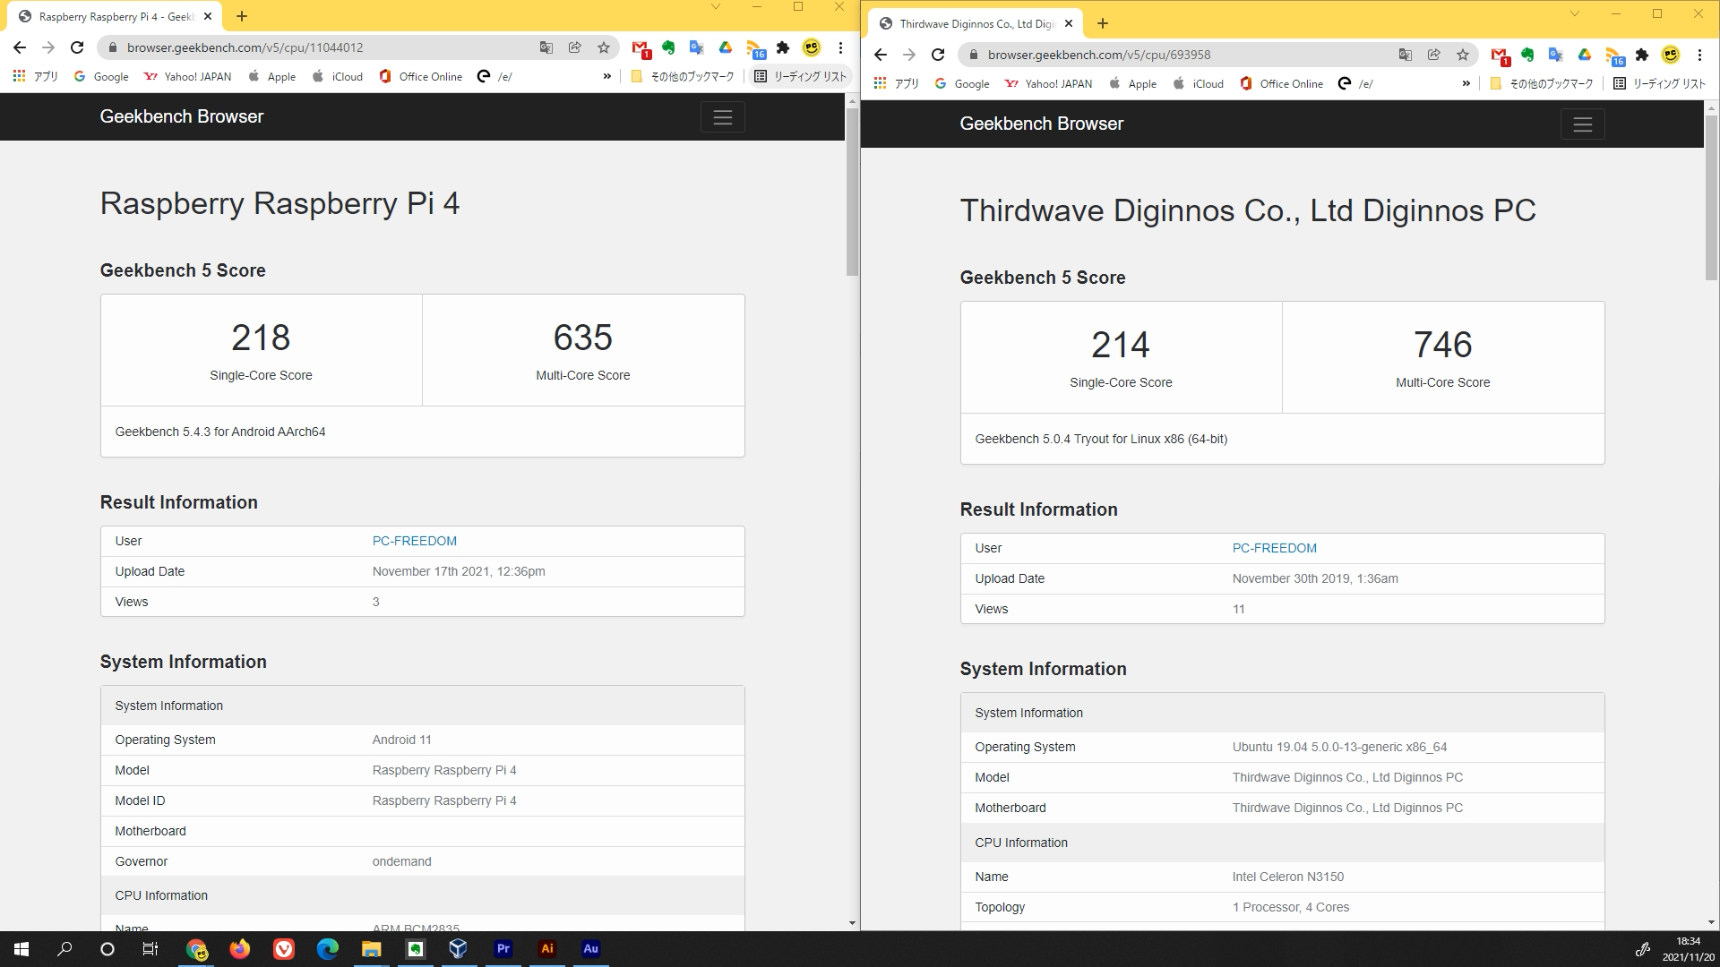Viewport: 1720px width, 967px height.
Task: Open the Evernote extension in right browser window
Action: (x=1527, y=55)
